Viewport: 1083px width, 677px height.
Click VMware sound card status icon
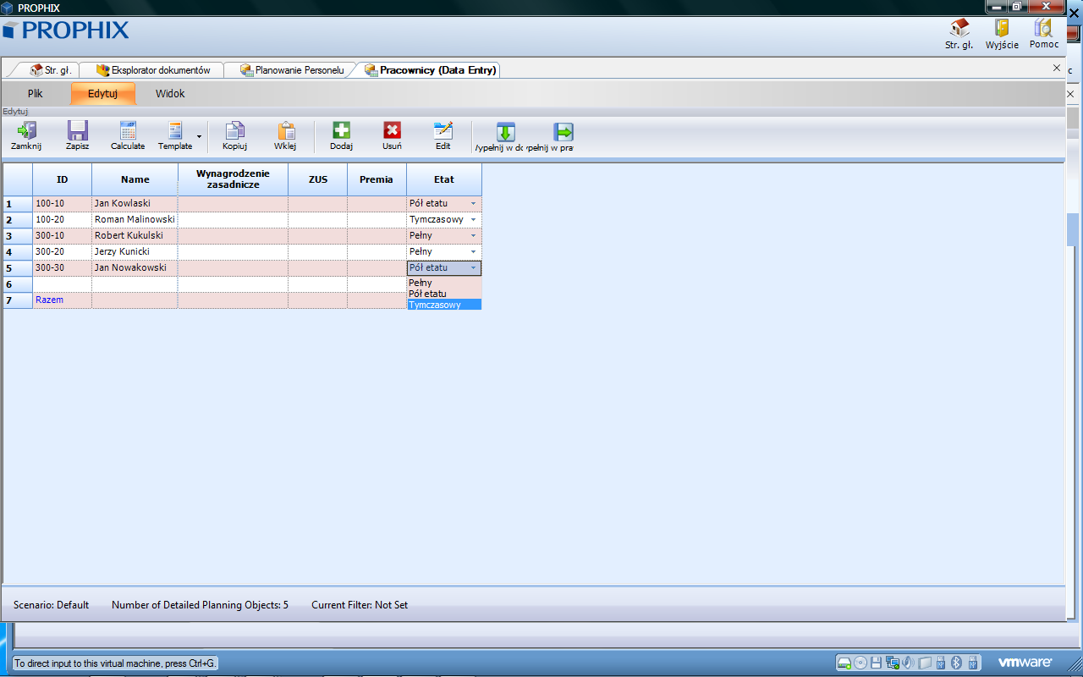tap(907, 663)
